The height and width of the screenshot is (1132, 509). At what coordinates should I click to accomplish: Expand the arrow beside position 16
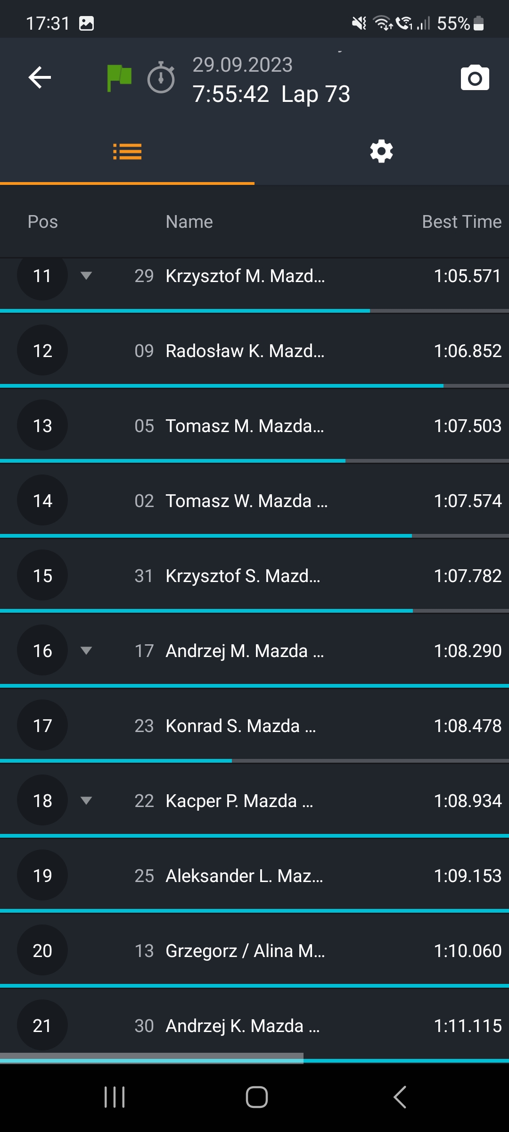86,650
